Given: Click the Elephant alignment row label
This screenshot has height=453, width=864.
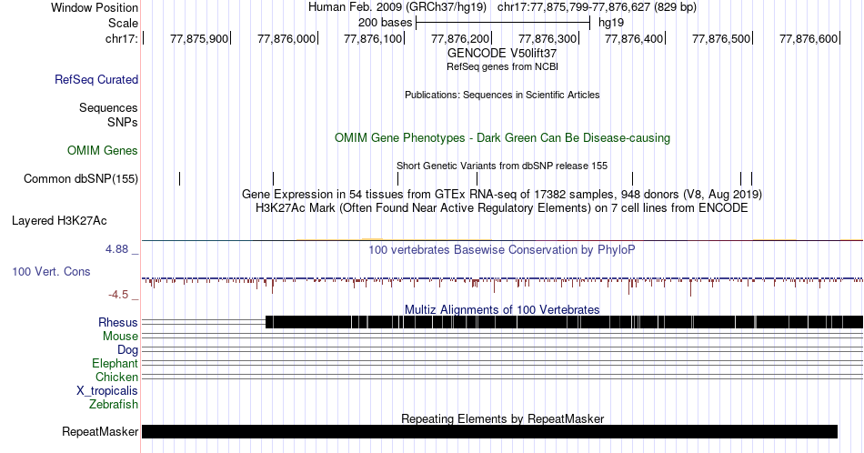Looking at the screenshot, I should click(x=116, y=363).
